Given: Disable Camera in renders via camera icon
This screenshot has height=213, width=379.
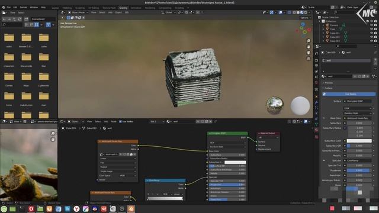Looking at the screenshot, I should [375, 25].
